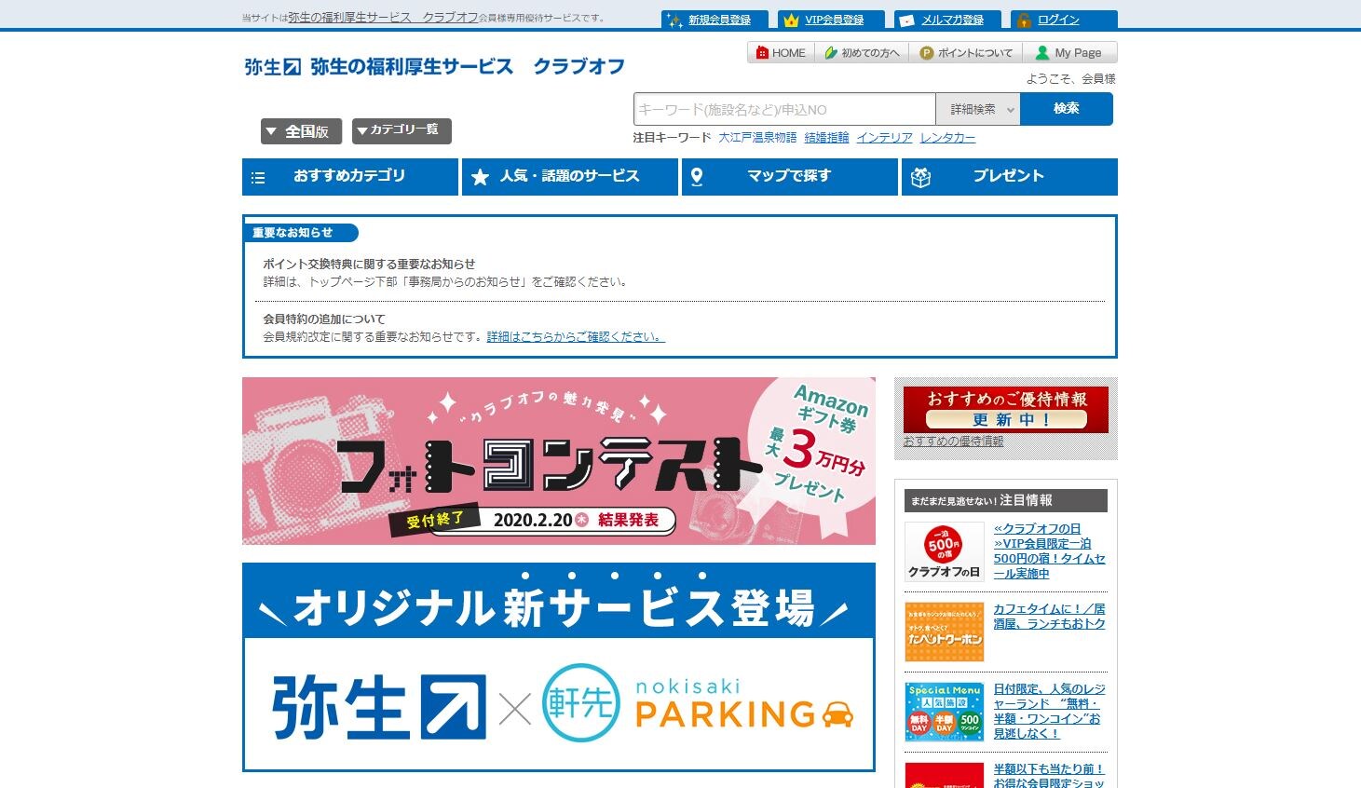Open ポイントについて tab

[966, 53]
